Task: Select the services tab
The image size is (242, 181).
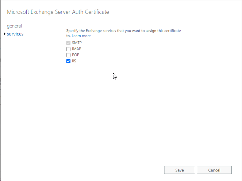Action: 15,34
